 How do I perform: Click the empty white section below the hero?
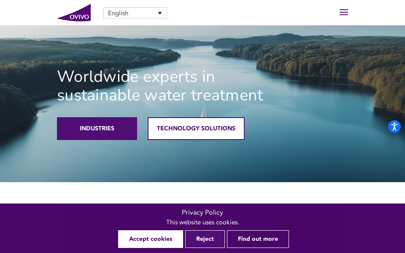(202, 193)
